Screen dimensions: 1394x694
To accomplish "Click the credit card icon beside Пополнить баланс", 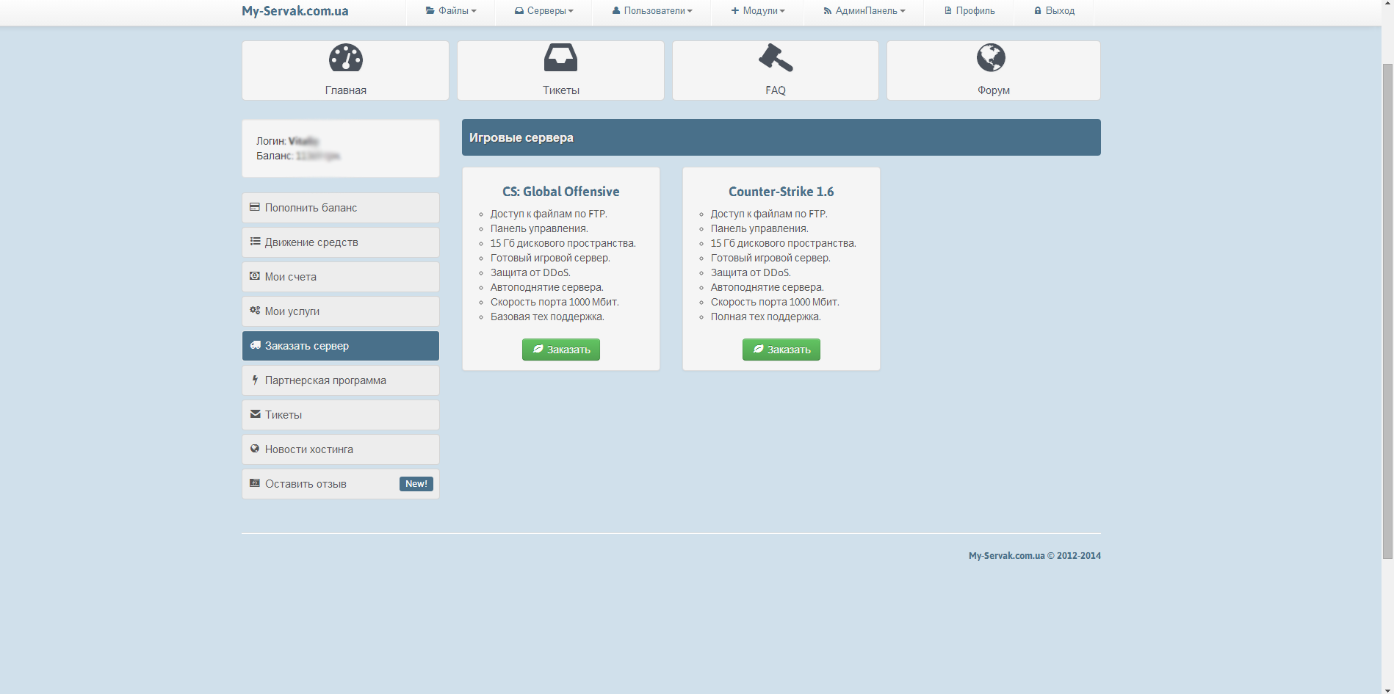I will [x=255, y=207].
